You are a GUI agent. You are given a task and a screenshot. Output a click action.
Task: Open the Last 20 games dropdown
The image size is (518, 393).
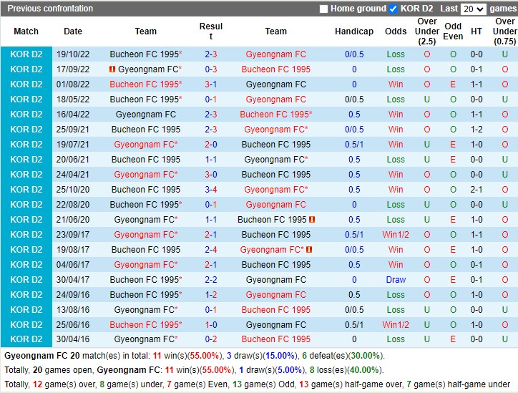coord(474,9)
